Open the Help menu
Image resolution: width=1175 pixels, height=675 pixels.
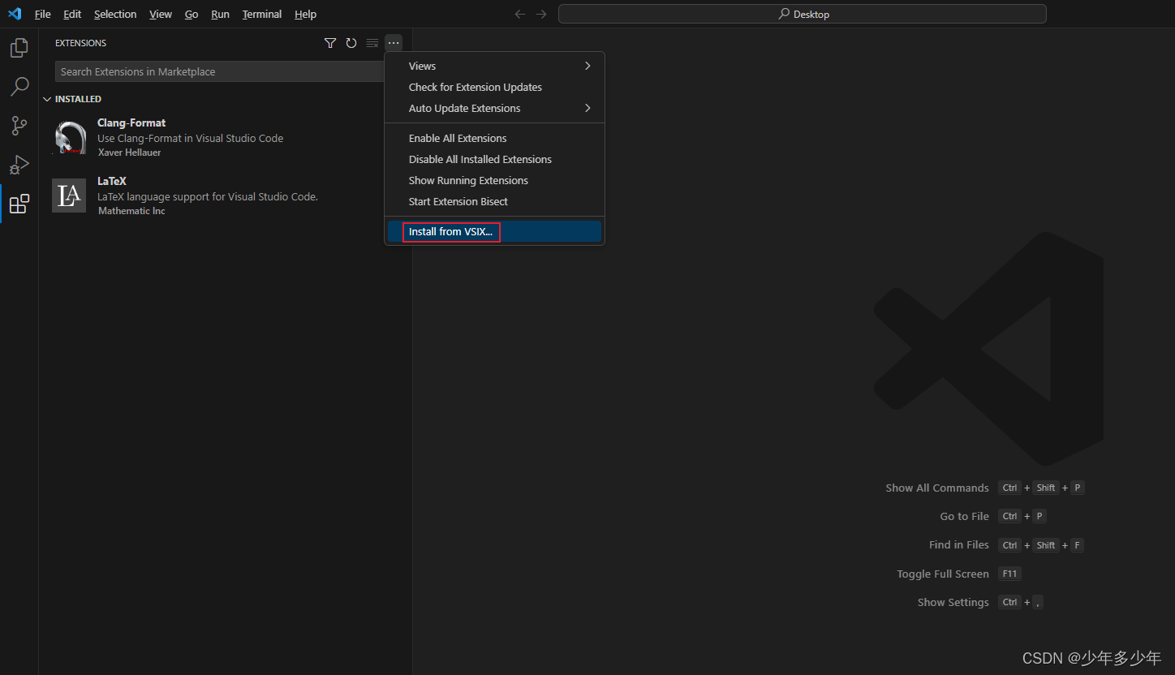pyautogui.click(x=306, y=14)
